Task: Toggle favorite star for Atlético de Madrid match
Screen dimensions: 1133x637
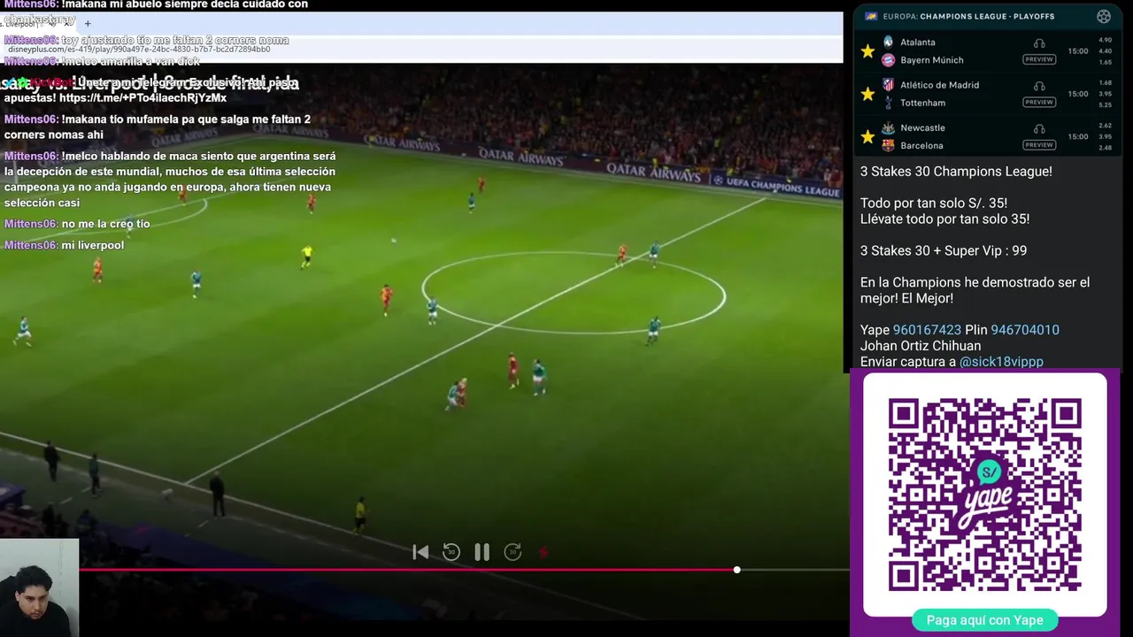Action: pos(867,94)
